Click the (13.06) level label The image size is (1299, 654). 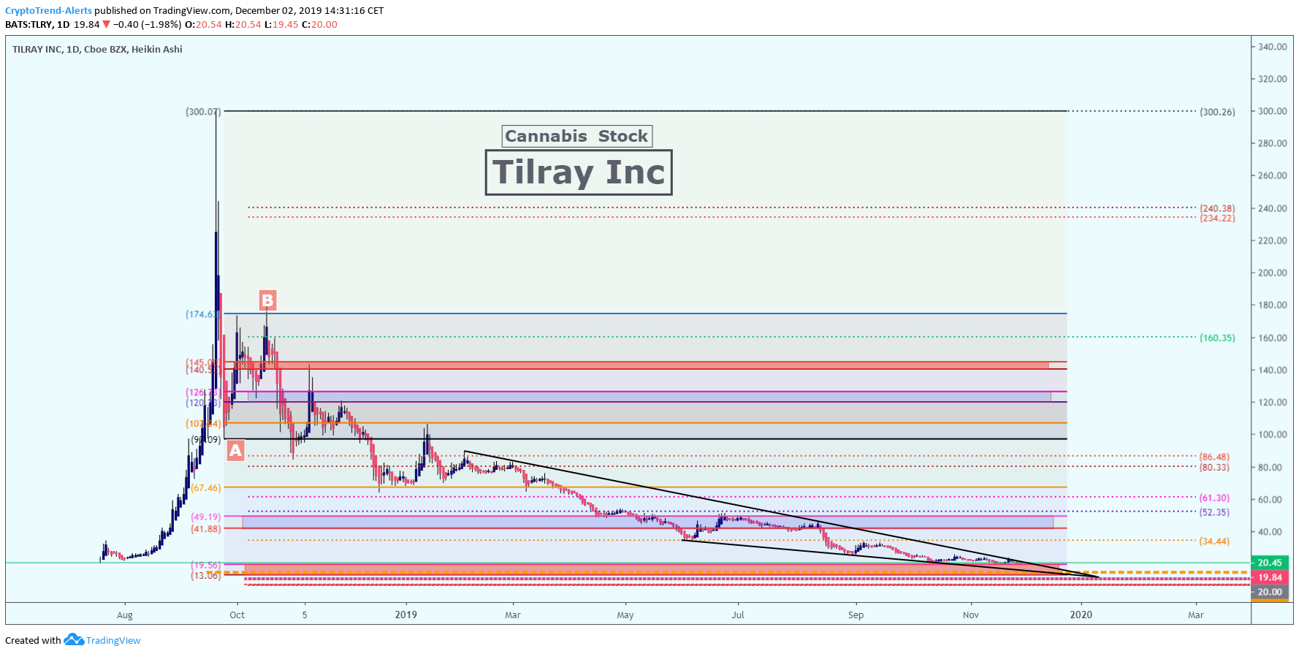(206, 575)
